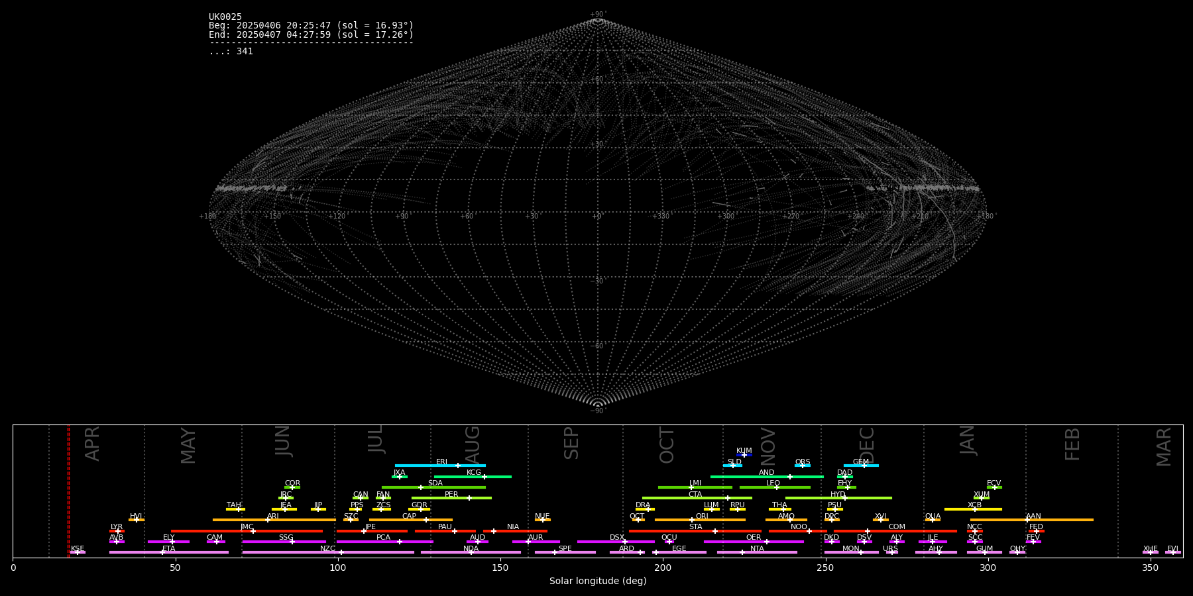Select the '...: 341' count text
The height and width of the screenshot is (596, 1193).
[231, 52]
